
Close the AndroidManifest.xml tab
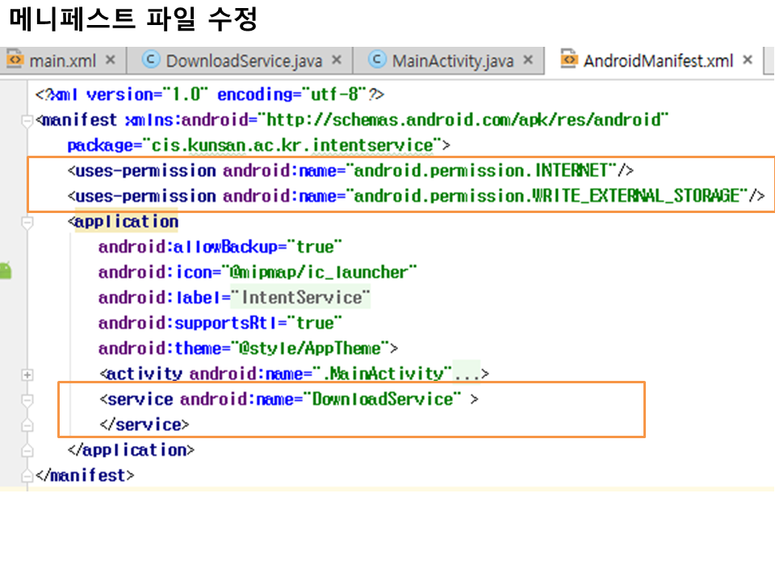(x=748, y=61)
